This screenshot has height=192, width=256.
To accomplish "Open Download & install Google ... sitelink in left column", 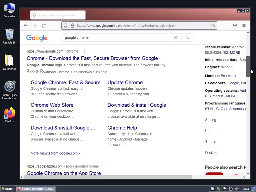I will point(63,128).
